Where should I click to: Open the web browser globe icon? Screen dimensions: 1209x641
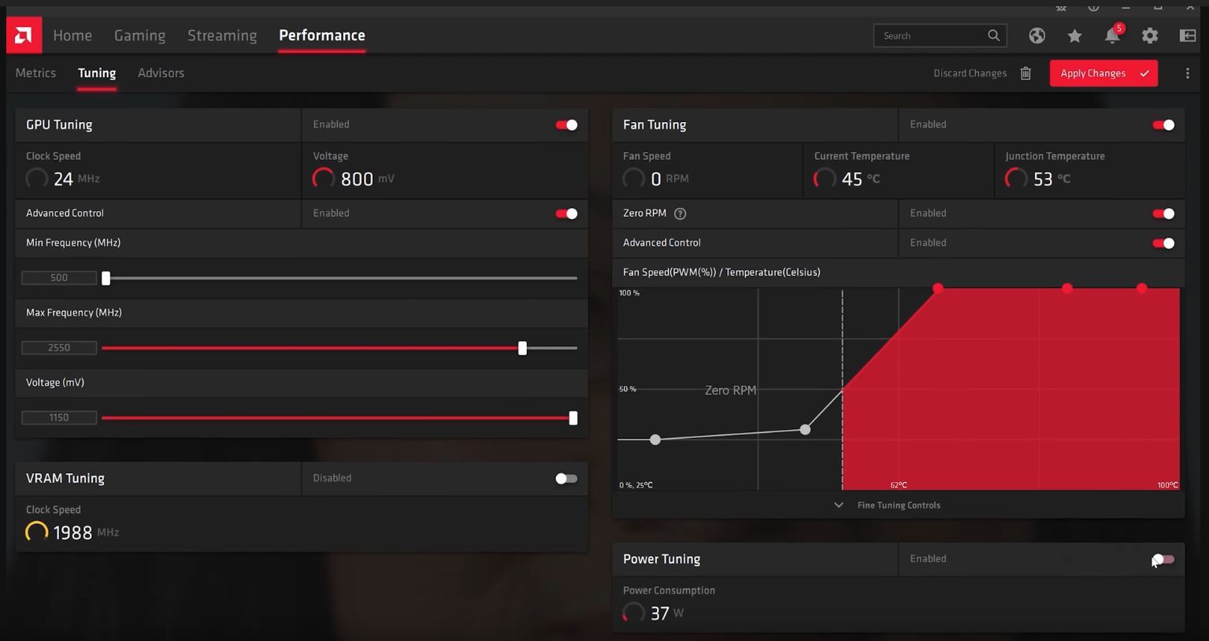click(1037, 35)
